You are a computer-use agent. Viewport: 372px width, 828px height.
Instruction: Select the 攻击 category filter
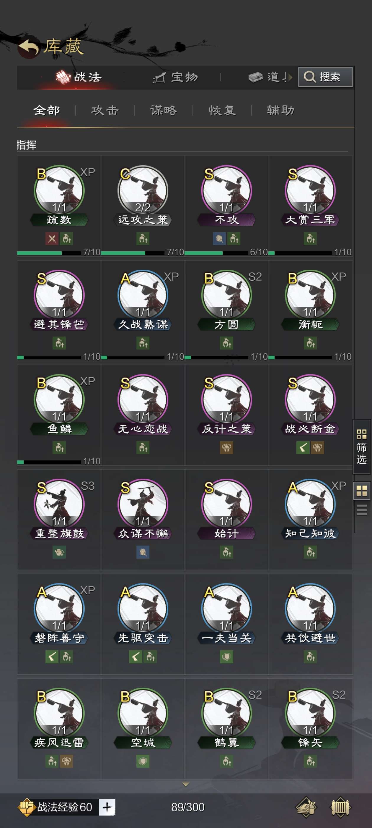pyautogui.click(x=105, y=110)
